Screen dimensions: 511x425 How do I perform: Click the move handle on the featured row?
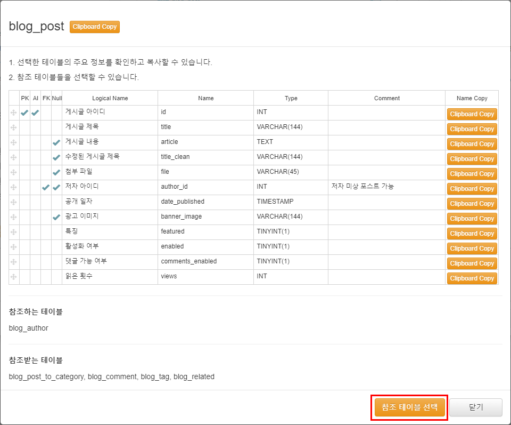pyautogui.click(x=14, y=232)
